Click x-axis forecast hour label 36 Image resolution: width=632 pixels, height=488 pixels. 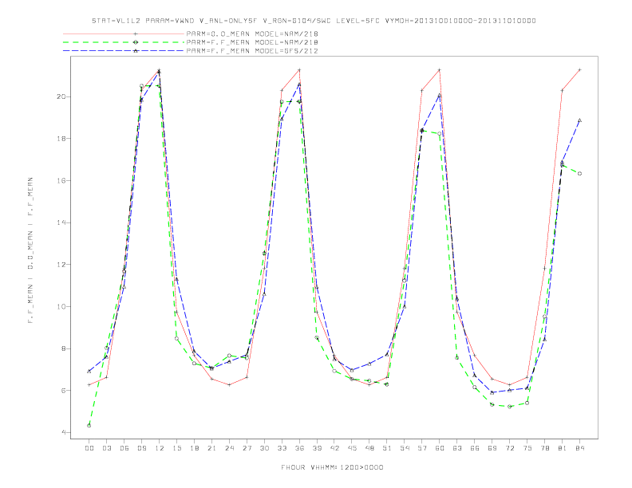(299, 448)
